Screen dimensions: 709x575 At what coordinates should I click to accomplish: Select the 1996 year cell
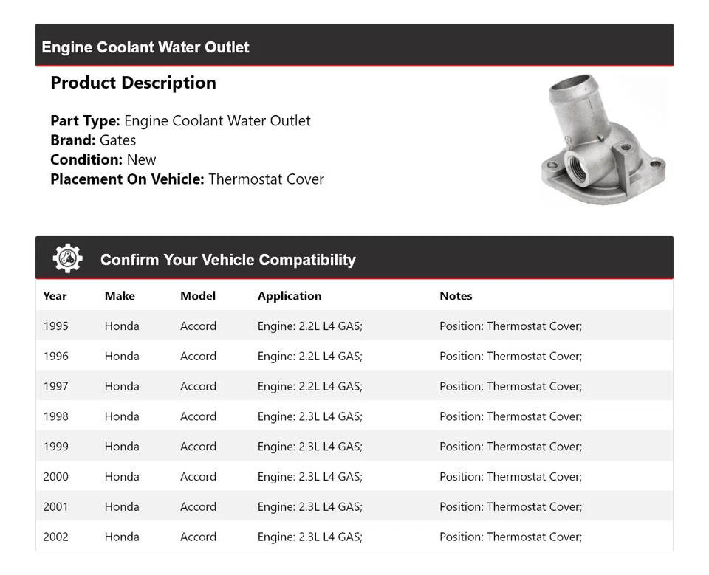(55, 357)
